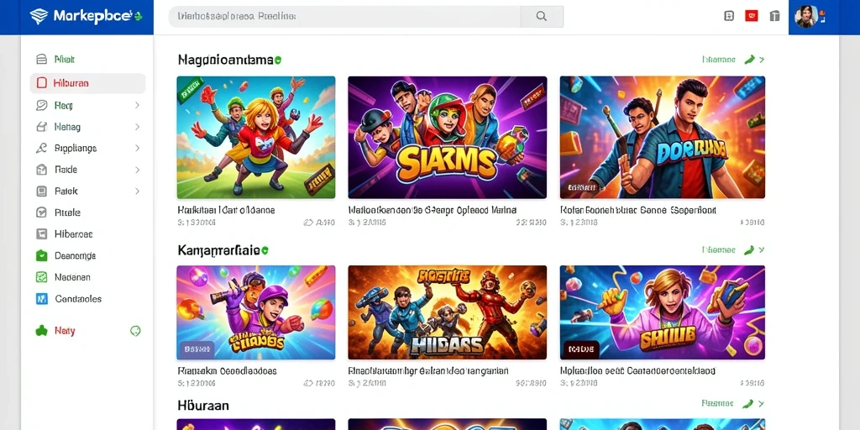
Task: Click the Marketplace logo icon
Action: coord(39,17)
